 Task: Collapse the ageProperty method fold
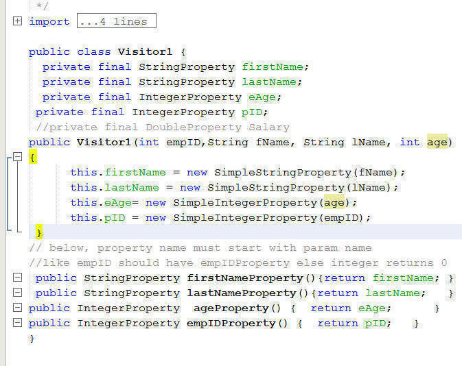(x=17, y=308)
